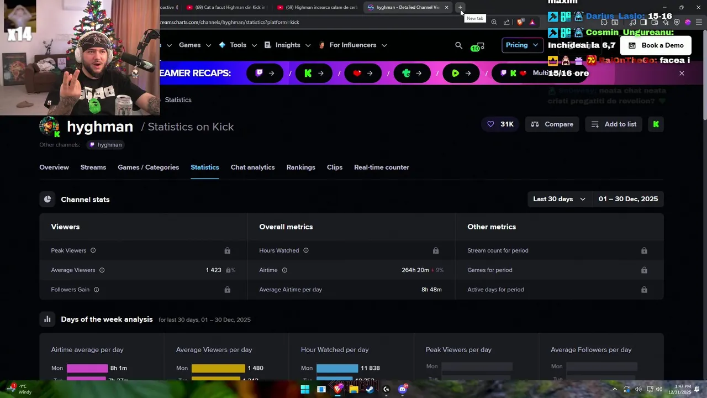Open the Last 30 days period dropdown

[x=559, y=199]
